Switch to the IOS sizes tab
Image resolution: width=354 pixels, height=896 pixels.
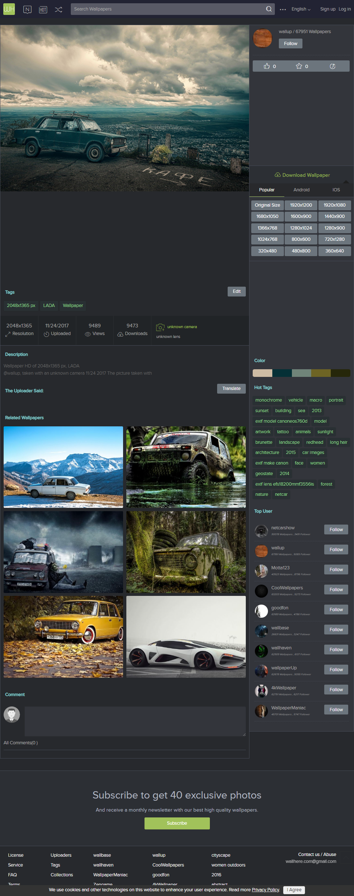point(336,190)
